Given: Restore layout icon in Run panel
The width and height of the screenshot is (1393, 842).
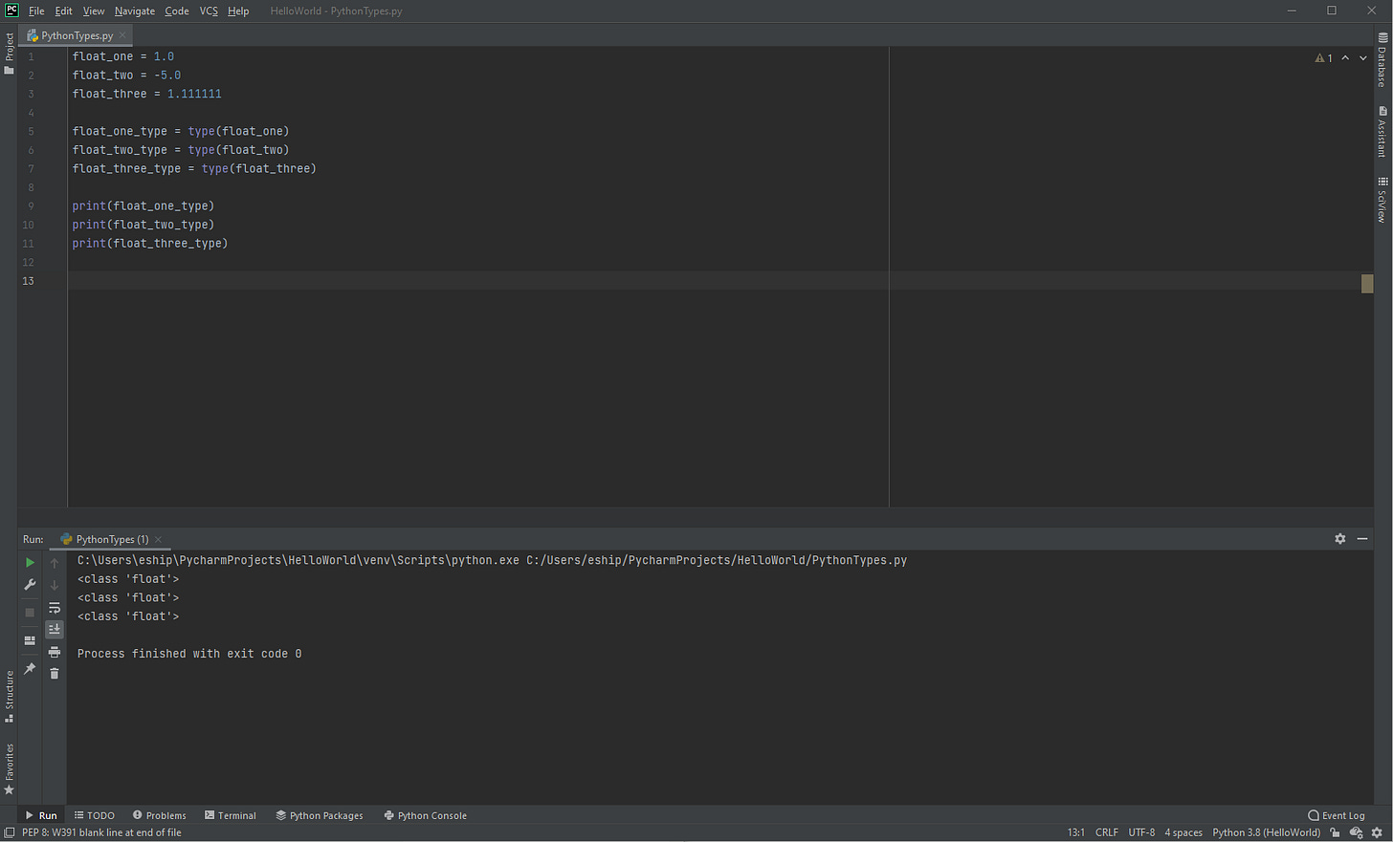Looking at the screenshot, I should click(30, 640).
